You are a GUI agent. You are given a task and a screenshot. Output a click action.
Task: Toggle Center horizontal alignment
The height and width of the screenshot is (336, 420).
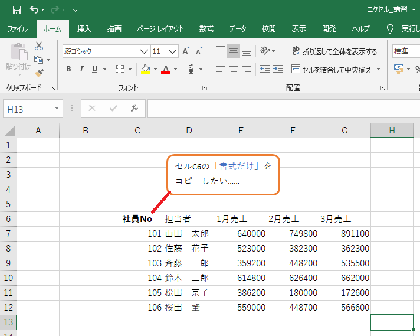pos(234,69)
